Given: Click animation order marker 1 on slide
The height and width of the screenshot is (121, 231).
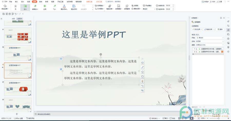Looking at the screenshot, I should 61,59.
